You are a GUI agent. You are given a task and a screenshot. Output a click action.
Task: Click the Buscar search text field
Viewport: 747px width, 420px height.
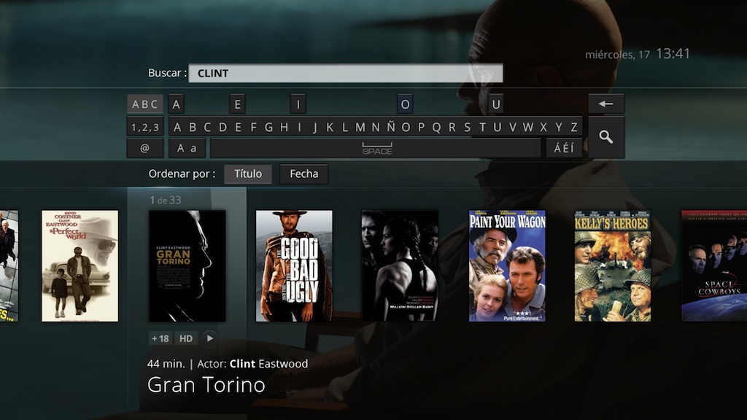tap(345, 73)
